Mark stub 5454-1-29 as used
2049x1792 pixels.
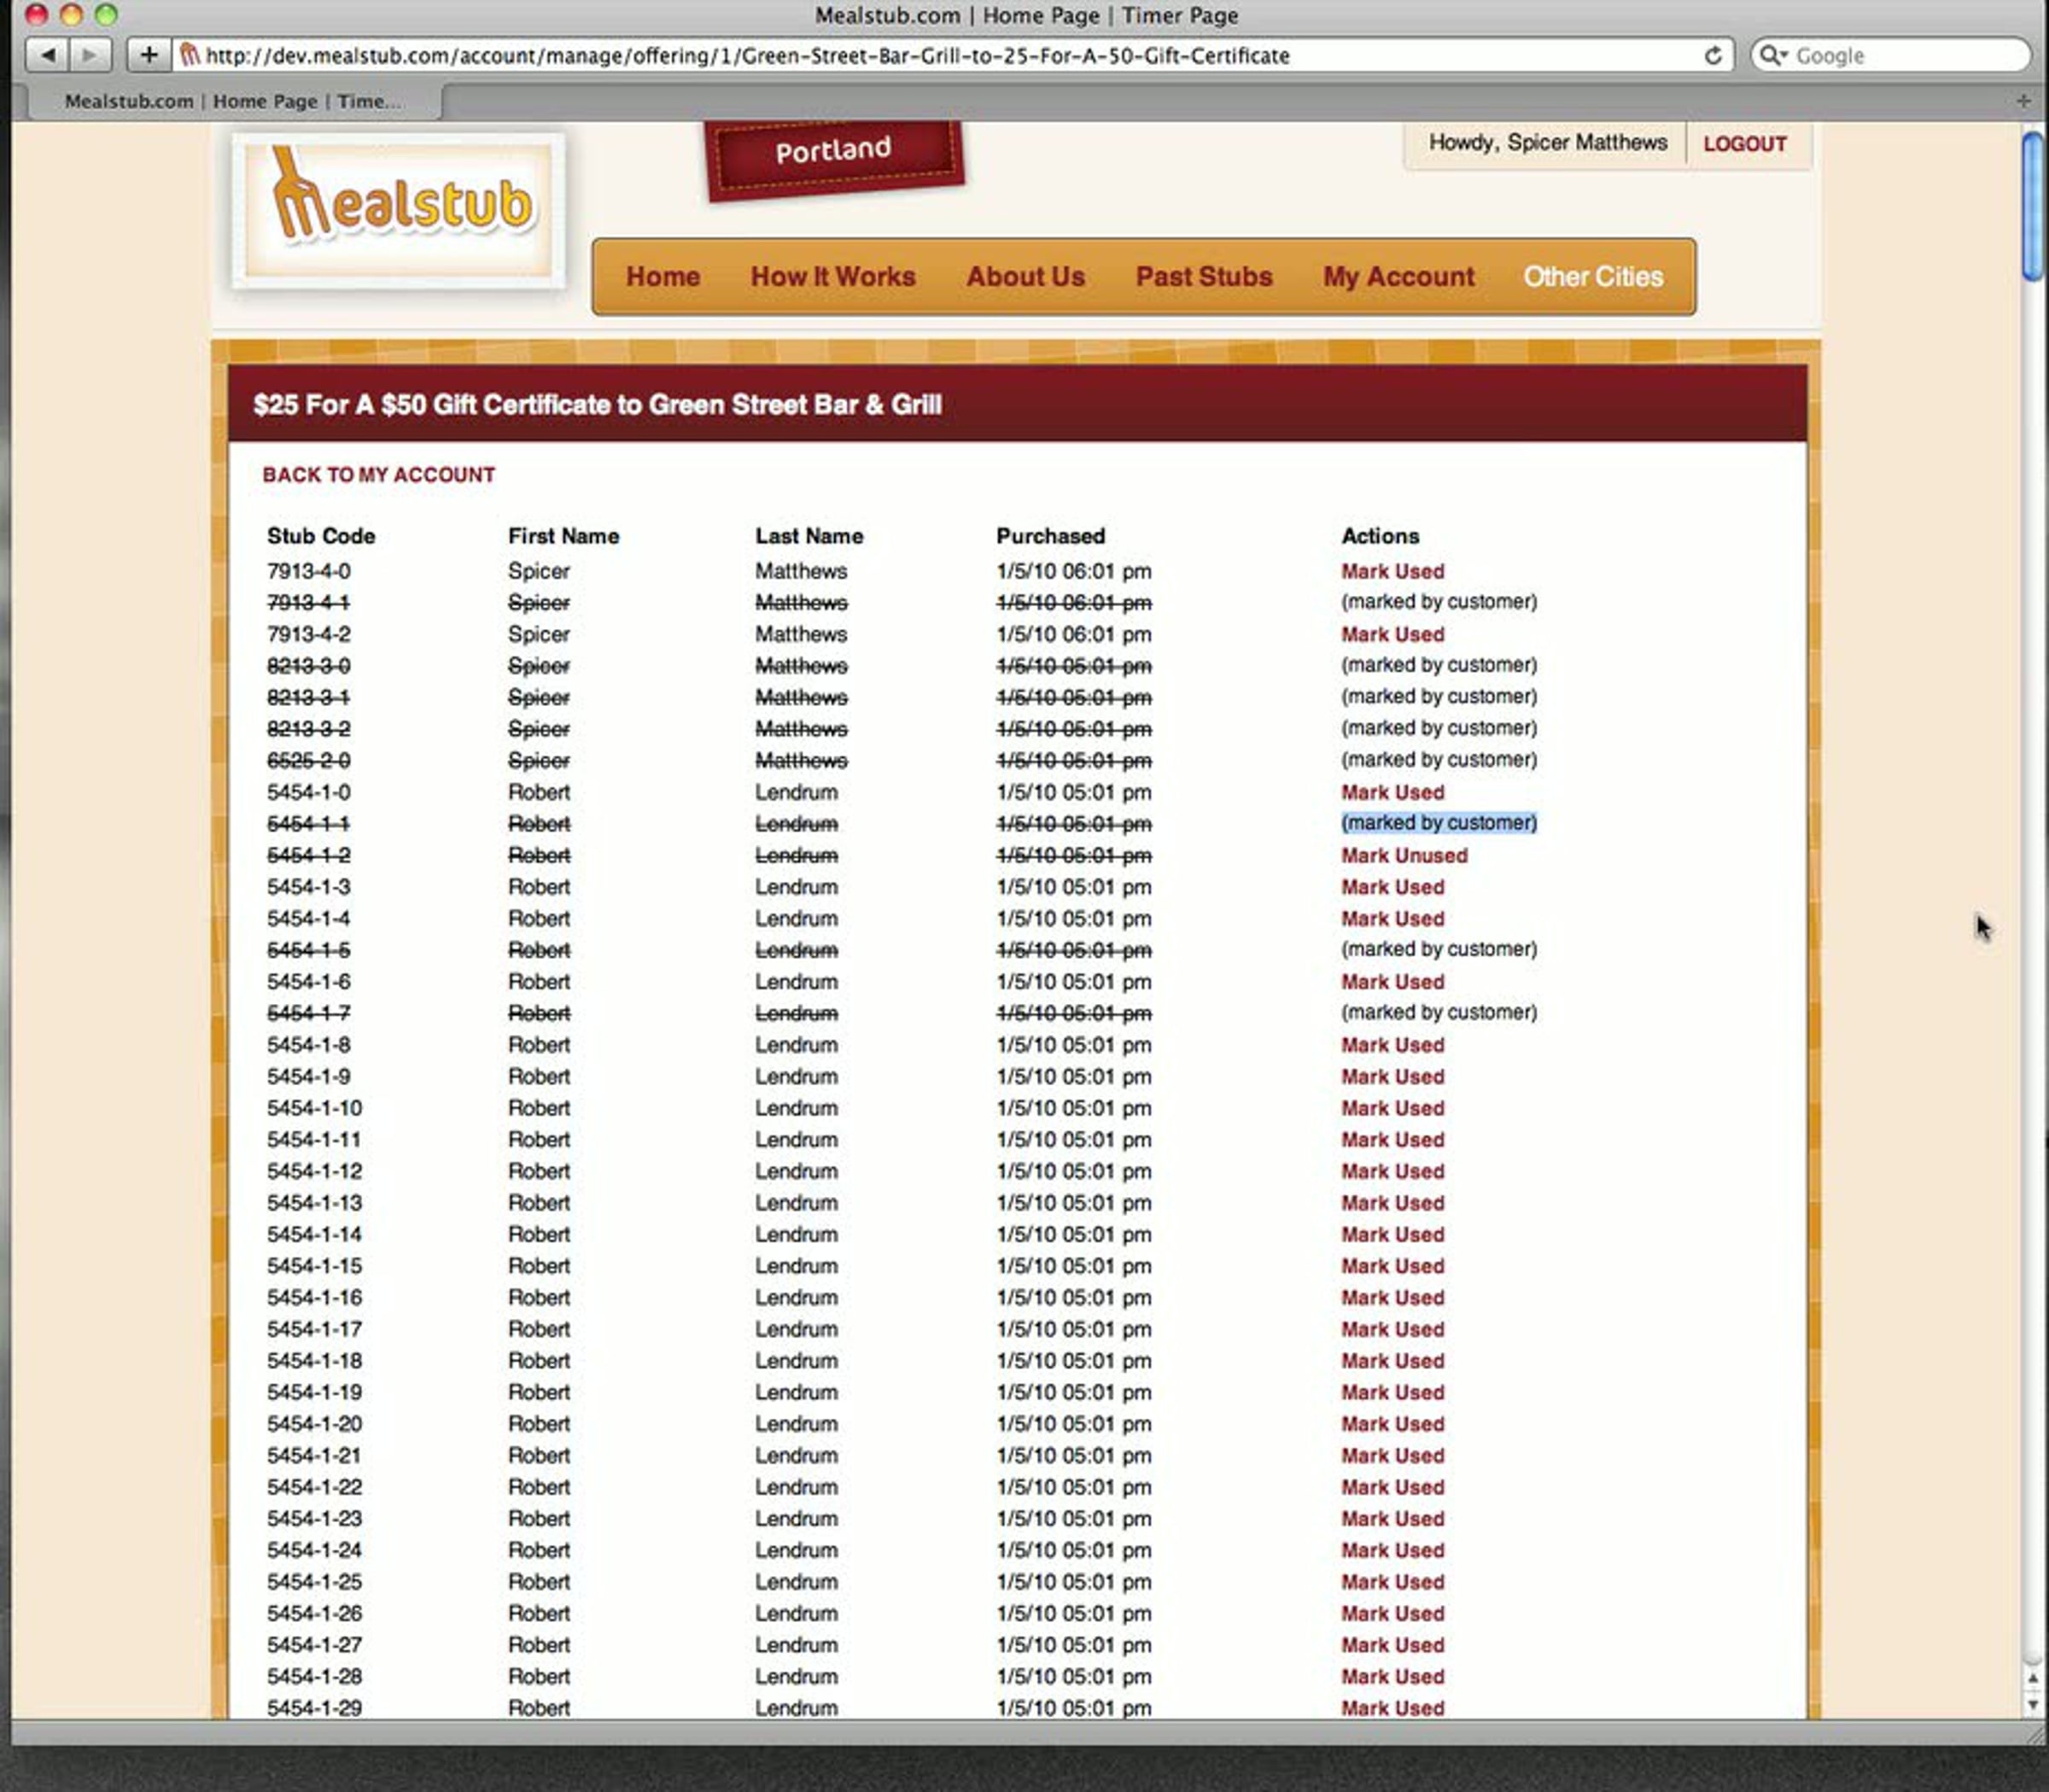1392,1708
